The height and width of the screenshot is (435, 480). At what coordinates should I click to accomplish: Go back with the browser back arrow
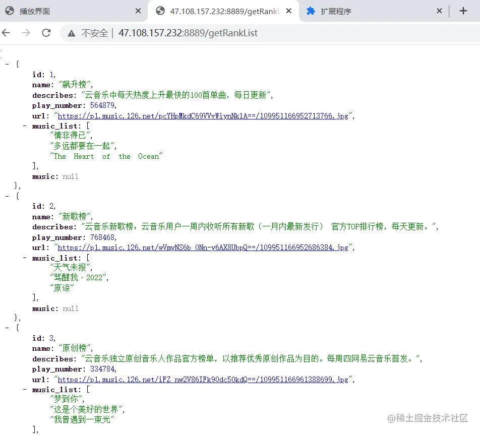click(x=7, y=33)
